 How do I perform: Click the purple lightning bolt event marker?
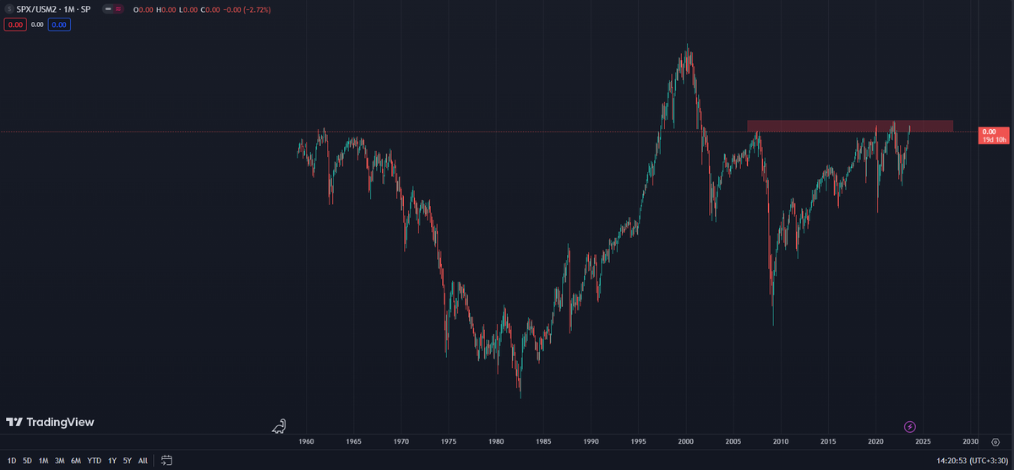tap(910, 427)
